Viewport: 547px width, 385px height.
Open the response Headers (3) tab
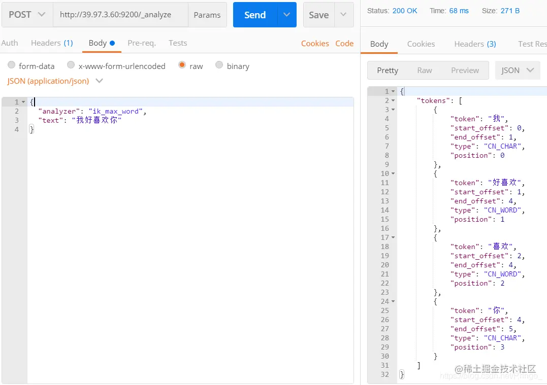tap(475, 44)
